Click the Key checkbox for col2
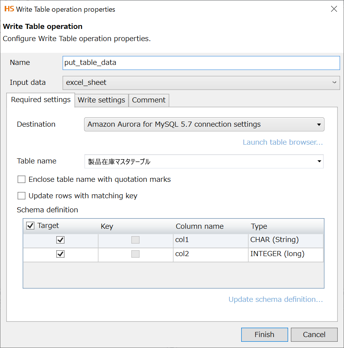344x348 pixels. click(x=135, y=254)
